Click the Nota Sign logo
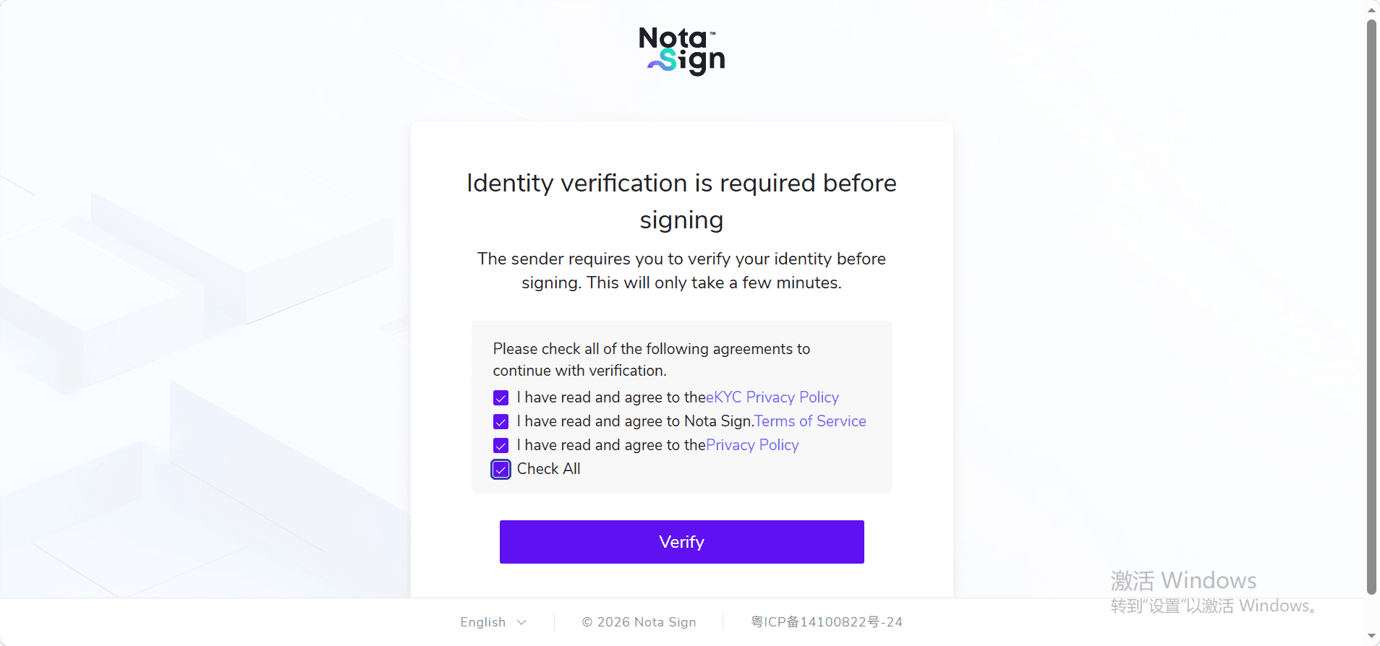Screen dimensions: 1380x646 [x=681, y=51]
